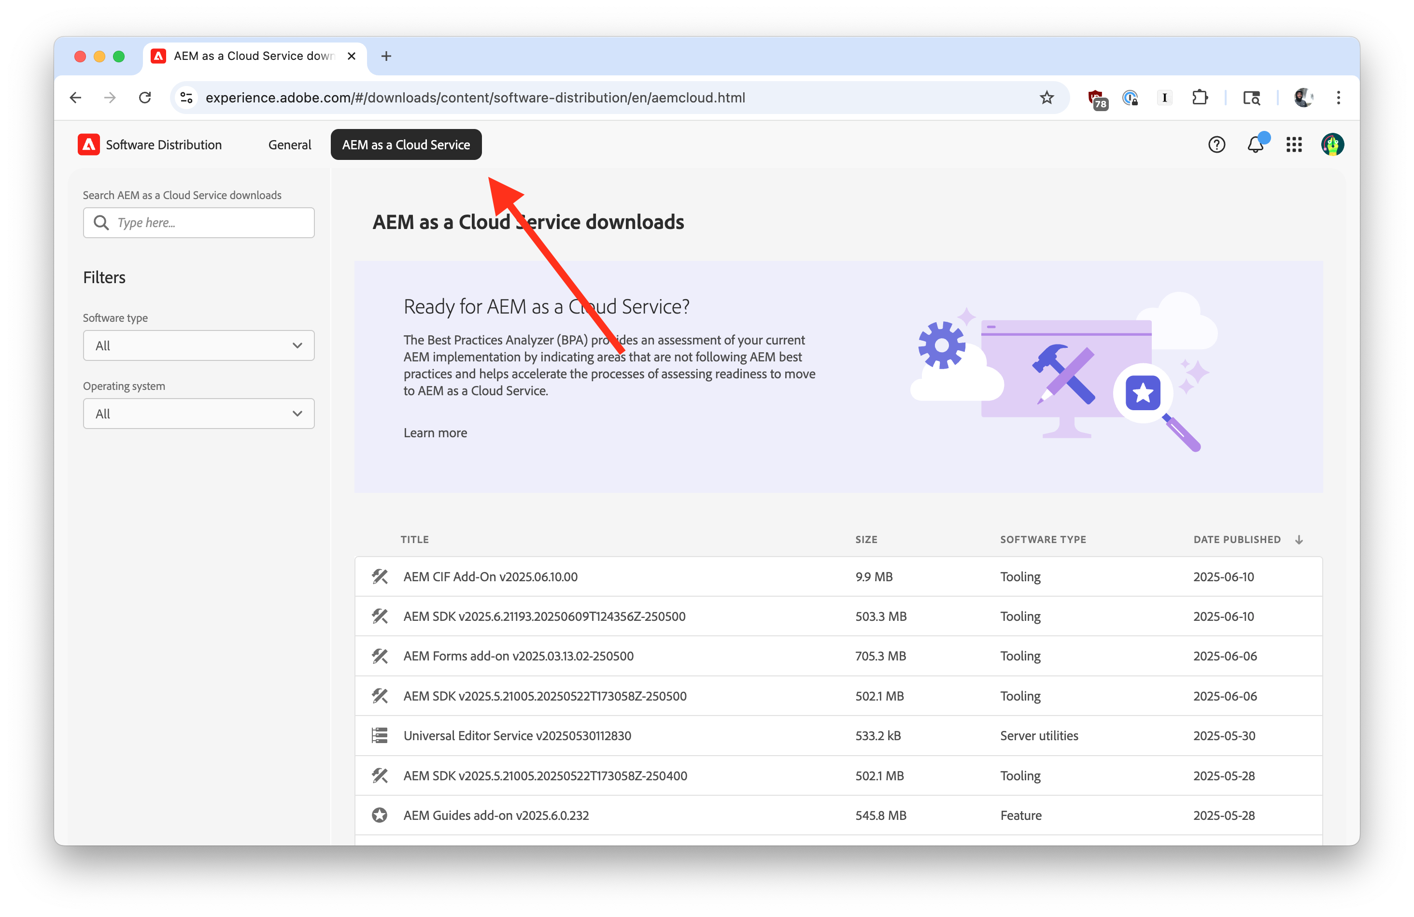Viewport: 1414px width, 917px height.
Task: Bookmark this page with the star icon
Action: click(x=1046, y=98)
